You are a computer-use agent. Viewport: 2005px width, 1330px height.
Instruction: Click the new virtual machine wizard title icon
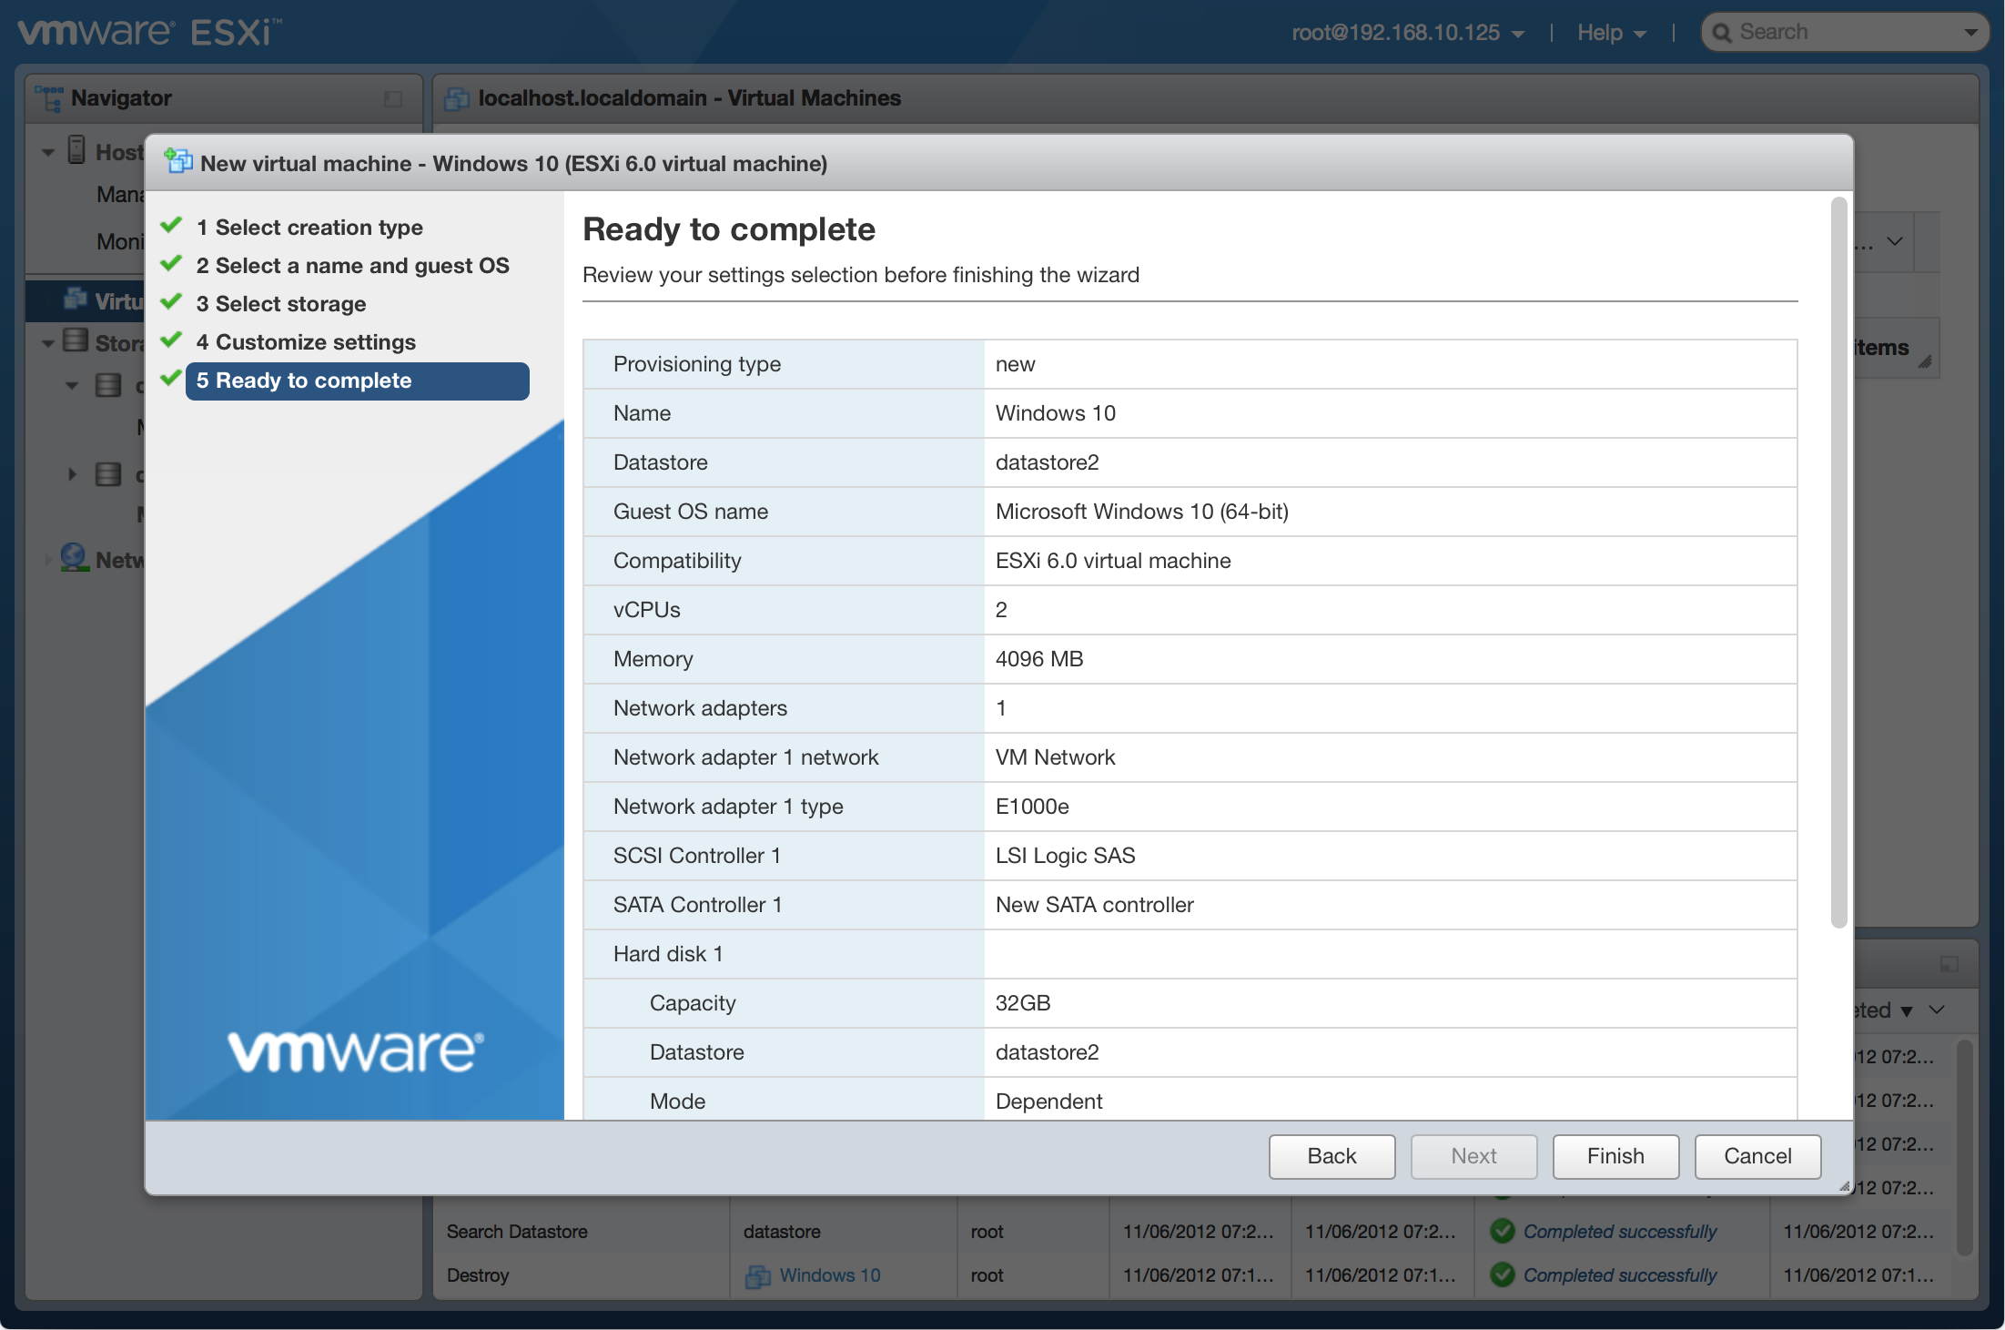tap(178, 162)
